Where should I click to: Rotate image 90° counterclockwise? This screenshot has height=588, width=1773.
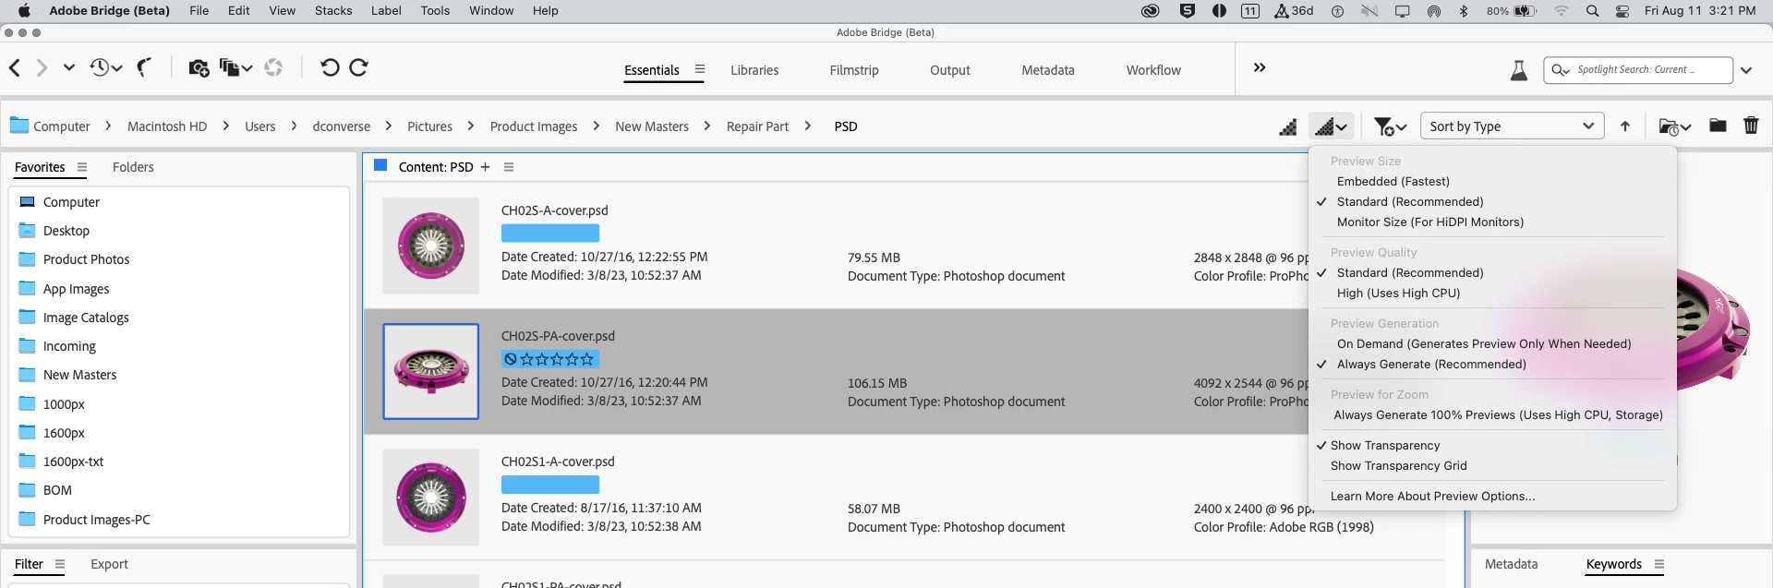point(330,67)
